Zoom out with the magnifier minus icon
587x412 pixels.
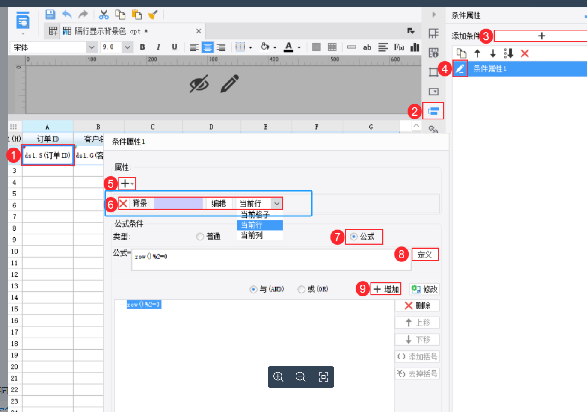[x=301, y=377]
